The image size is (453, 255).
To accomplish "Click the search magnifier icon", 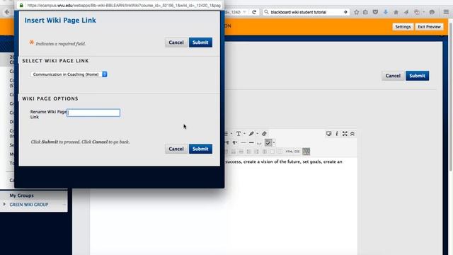I will [266, 12].
